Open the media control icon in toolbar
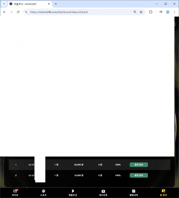Image resolution: width=179 pixels, height=198 pixels. [161, 12]
